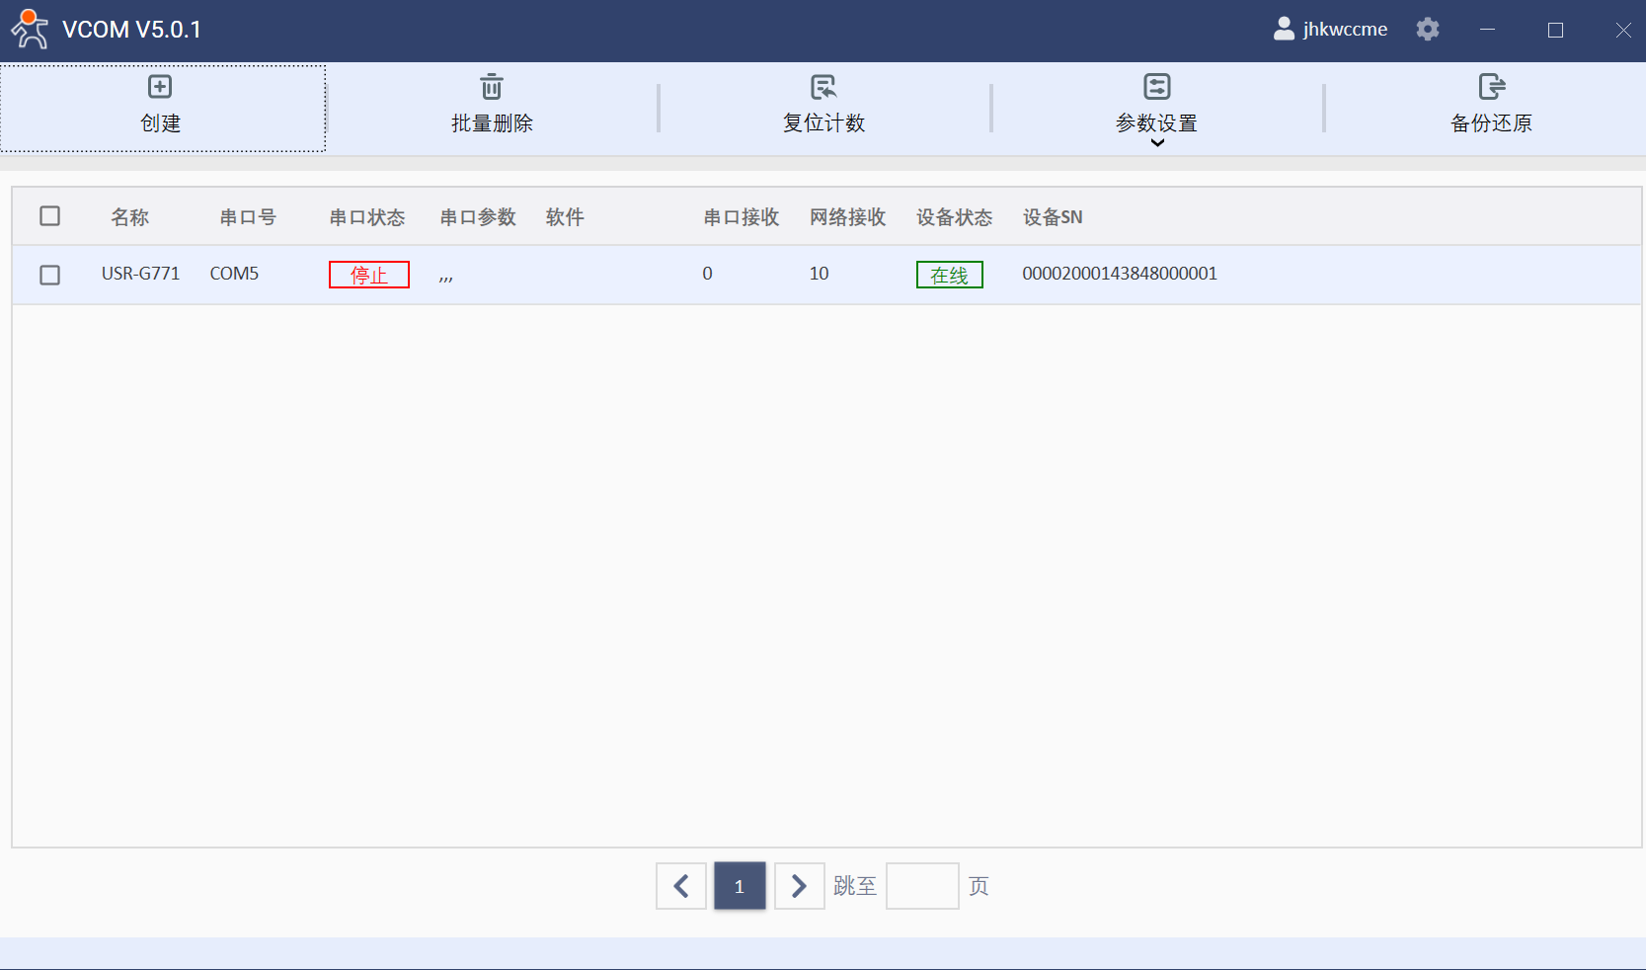
Task: Go to the previous page arrow
Action: pos(681,886)
